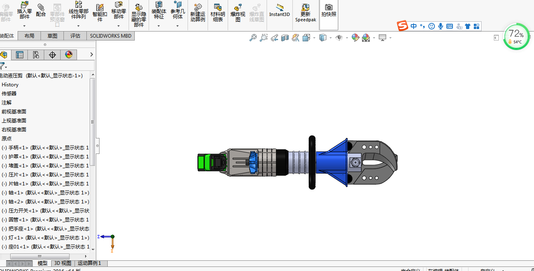
Task: Open ConfigurationManager tab icon
Action: click(36, 55)
